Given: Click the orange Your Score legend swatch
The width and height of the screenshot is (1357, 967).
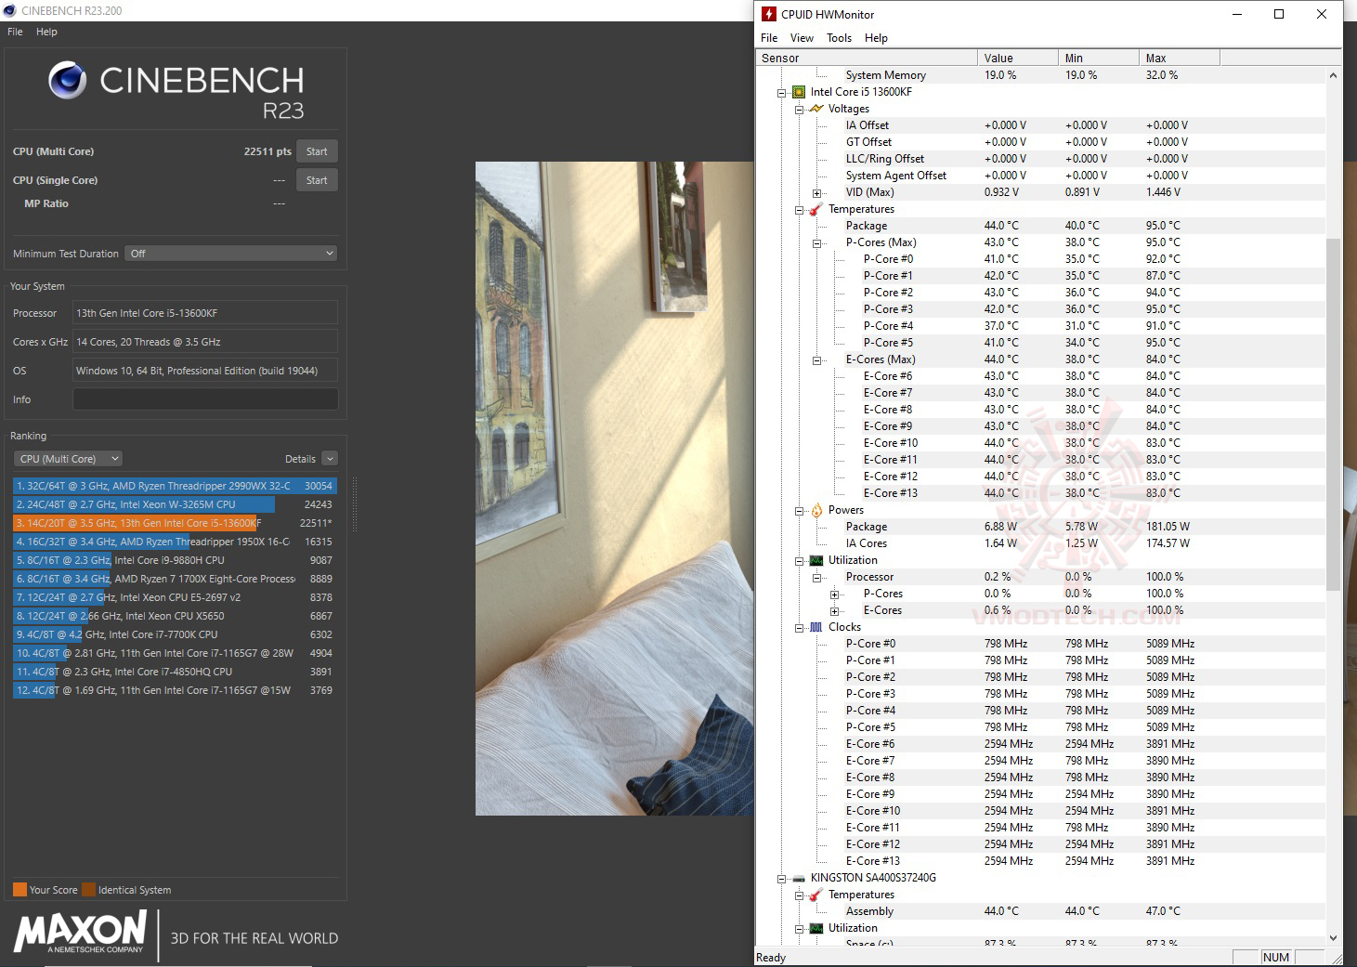Looking at the screenshot, I should tap(20, 889).
